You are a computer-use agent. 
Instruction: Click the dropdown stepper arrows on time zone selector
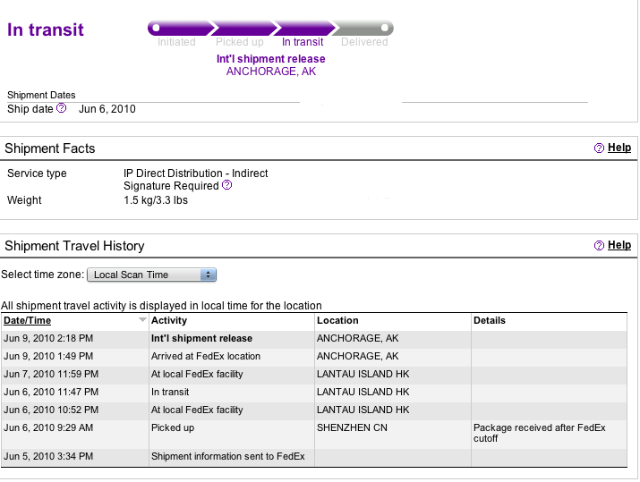pos(209,275)
